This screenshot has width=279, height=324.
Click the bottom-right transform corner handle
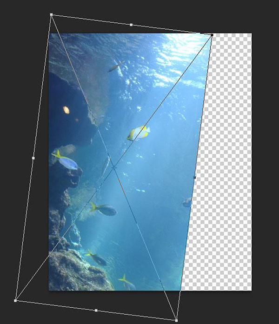pos(176,320)
